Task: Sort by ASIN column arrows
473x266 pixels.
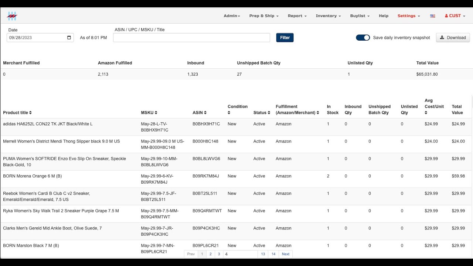Action: click(205, 113)
